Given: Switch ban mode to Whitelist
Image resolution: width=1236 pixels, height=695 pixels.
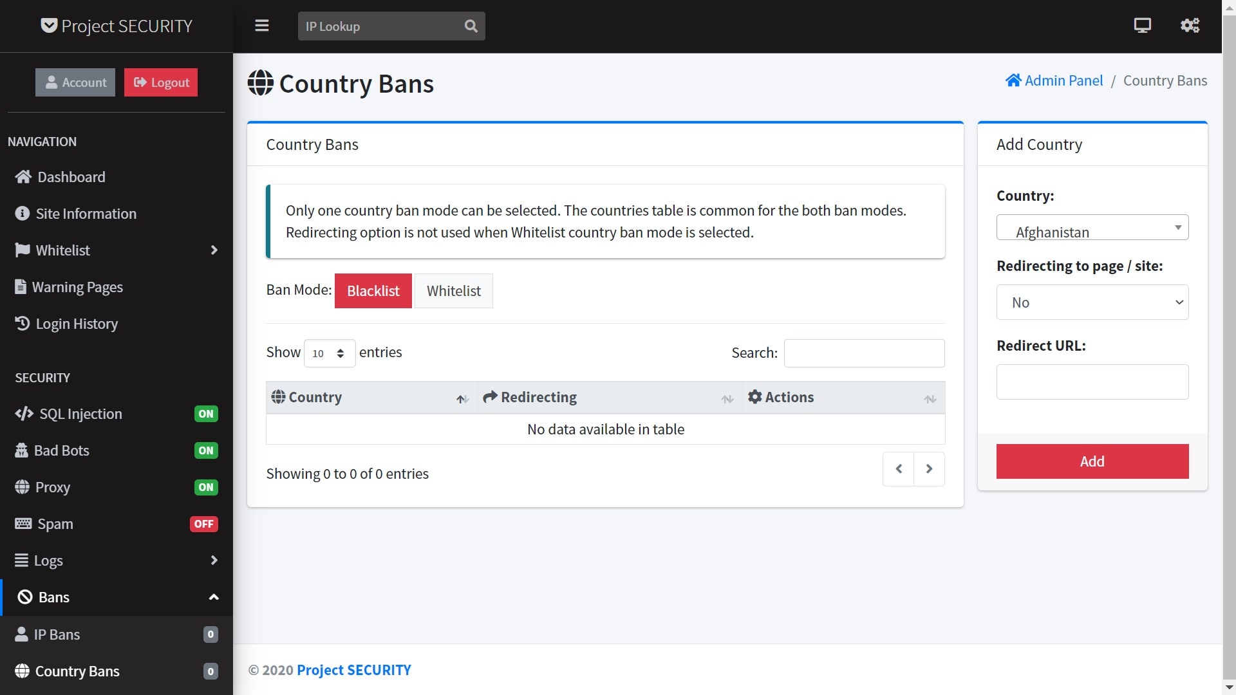Looking at the screenshot, I should [x=453, y=291].
